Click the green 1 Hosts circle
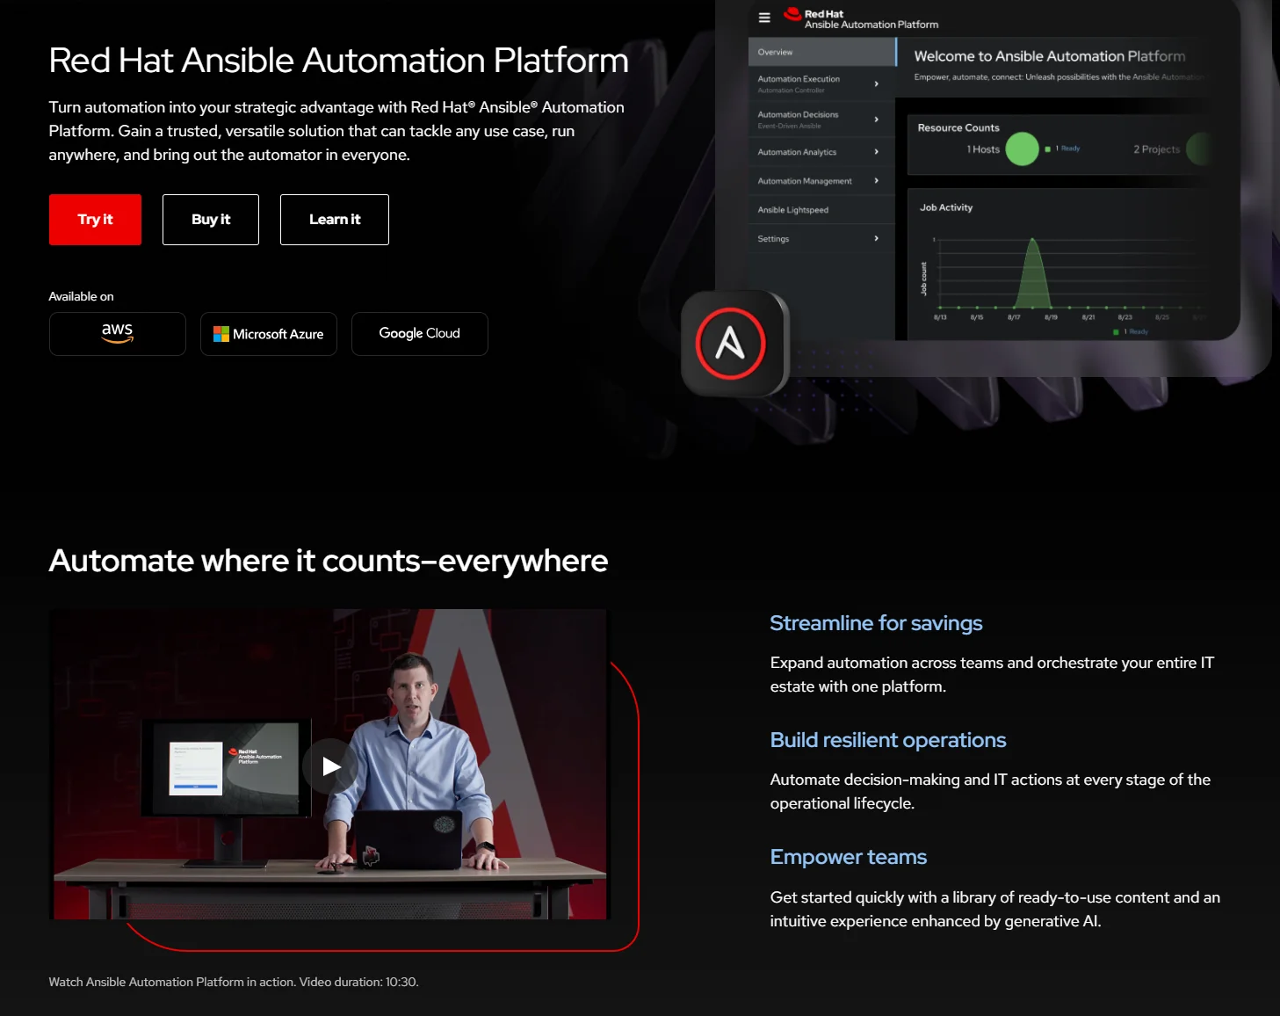The image size is (1280, 1016). [x=1022, y=149]
